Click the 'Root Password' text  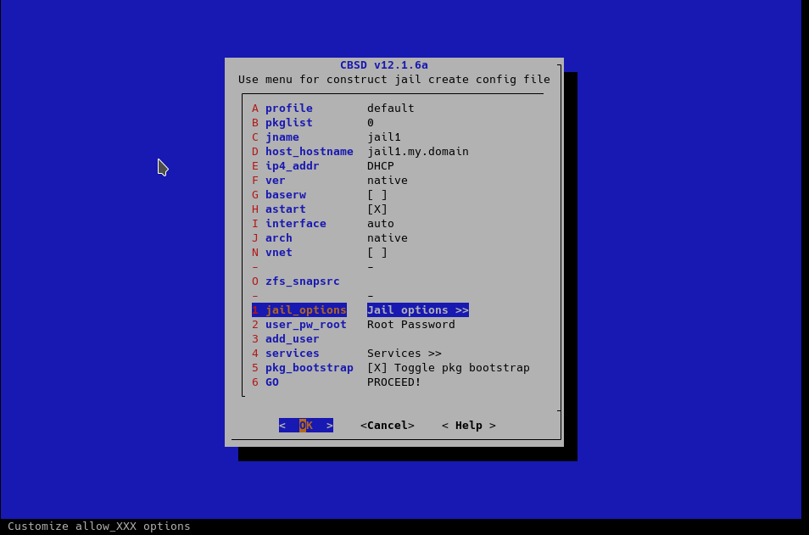tap(411, 325)
